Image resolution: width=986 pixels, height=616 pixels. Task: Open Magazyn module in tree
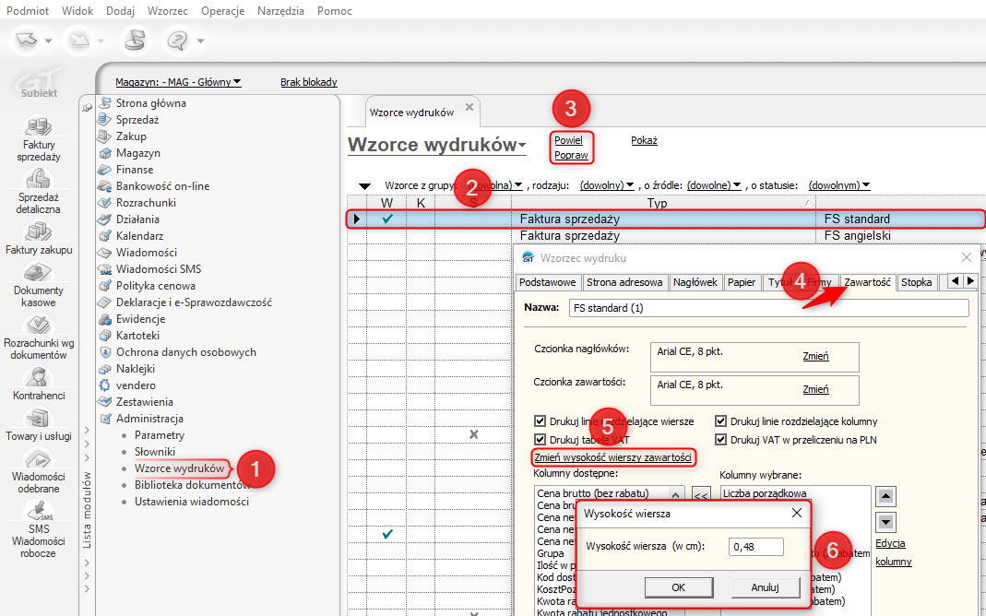pyautogui.click(x=137, y=153)
